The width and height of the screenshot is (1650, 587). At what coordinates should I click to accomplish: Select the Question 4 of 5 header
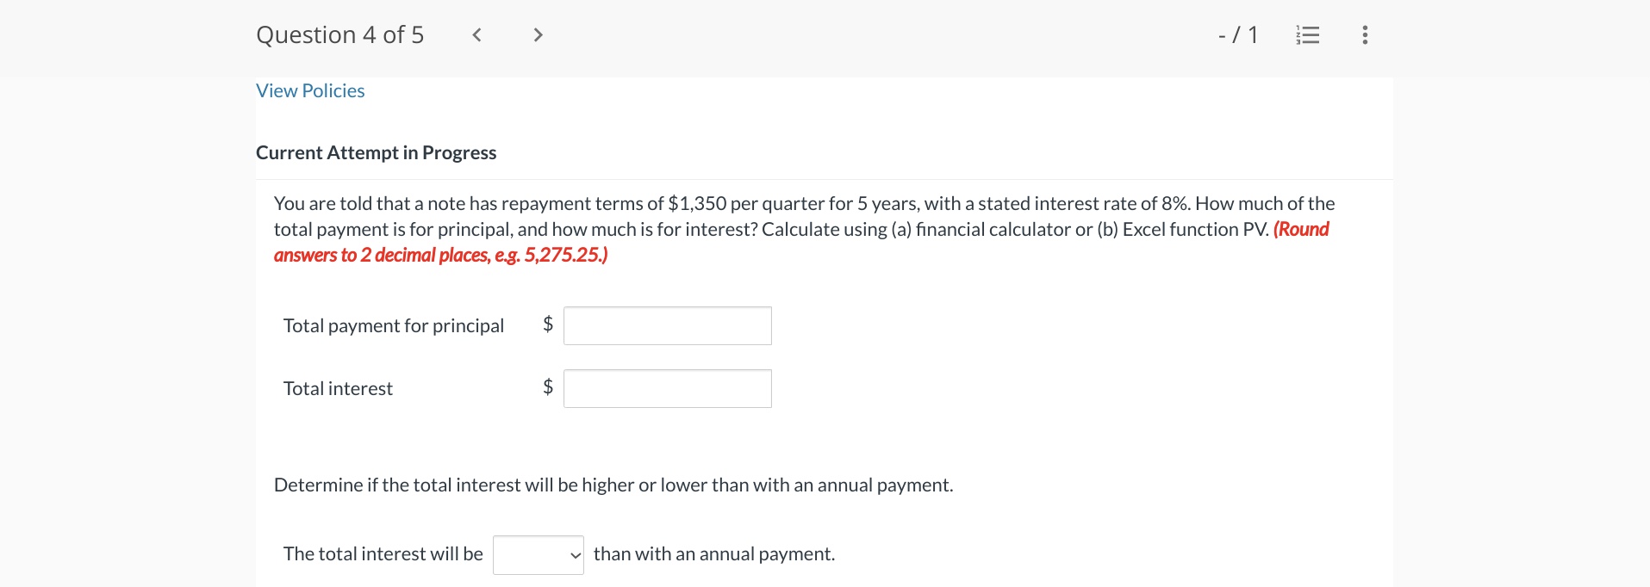(339, 34)
